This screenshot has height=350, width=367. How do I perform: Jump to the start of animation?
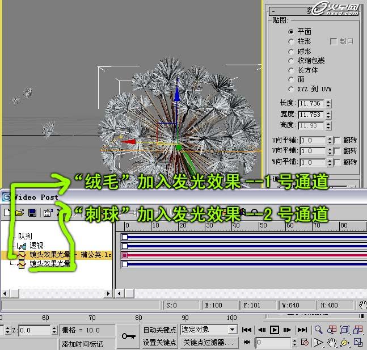(247, 330)
